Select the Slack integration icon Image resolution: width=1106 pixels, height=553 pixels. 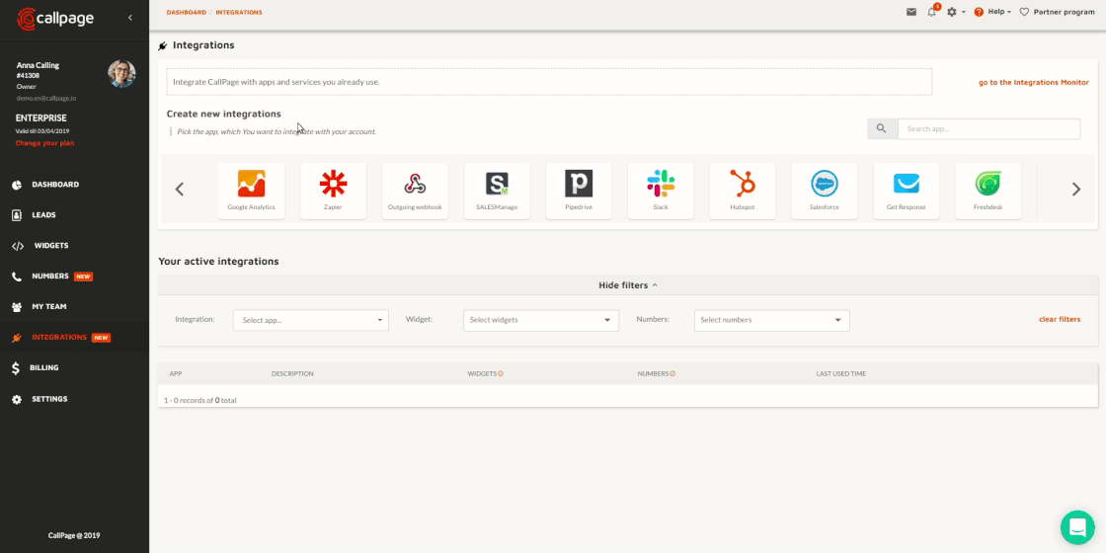(x=661, y=190)
